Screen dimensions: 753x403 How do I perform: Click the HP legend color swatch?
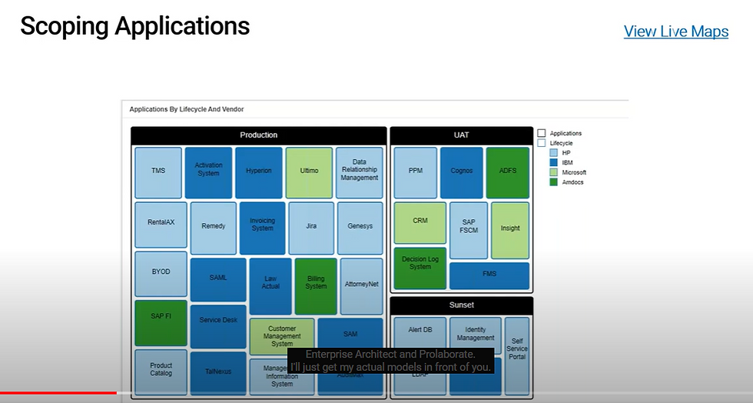[x=554, y=153]
